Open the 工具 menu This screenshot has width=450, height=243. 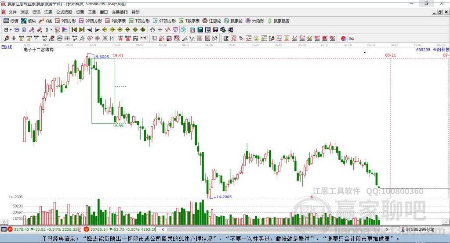click(x=92, y=12)
